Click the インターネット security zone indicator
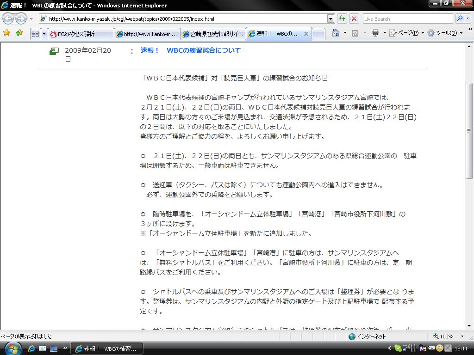The height and width of the screenshot is (355, 474). click(x=367, y=337)
